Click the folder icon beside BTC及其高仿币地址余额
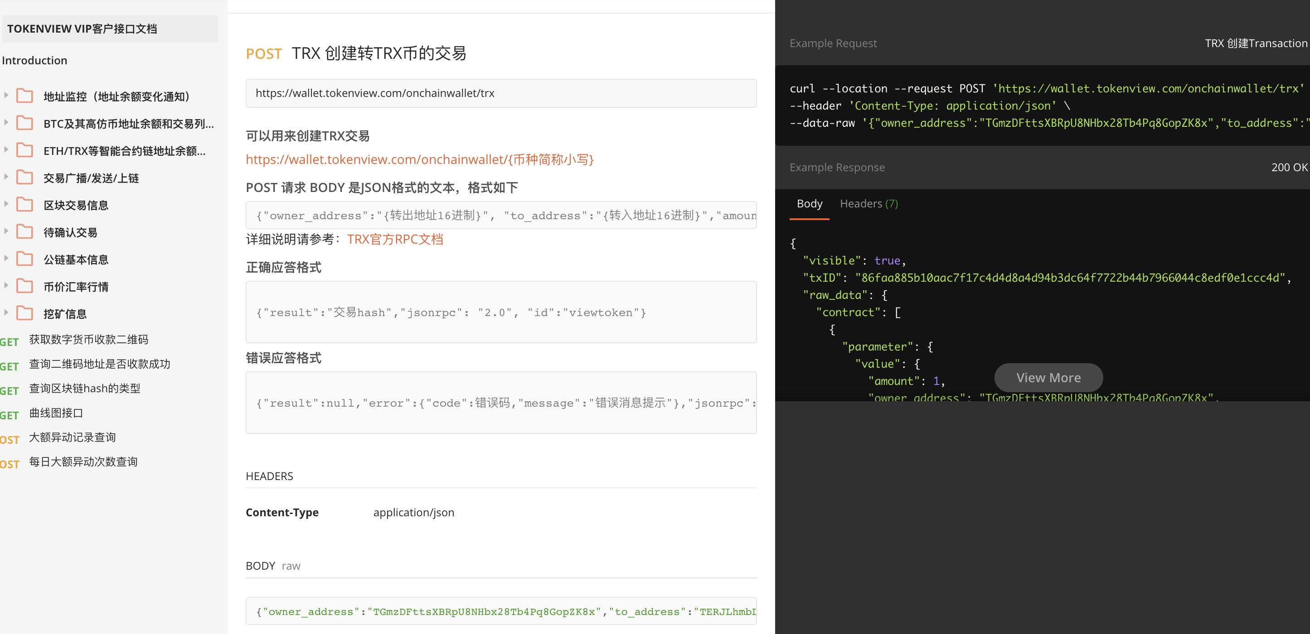The height and width of the screenshot is (634, 1310). 24,123
